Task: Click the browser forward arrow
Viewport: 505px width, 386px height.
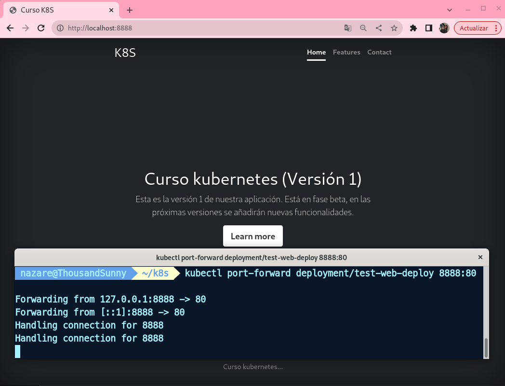Action: [26, 28]
